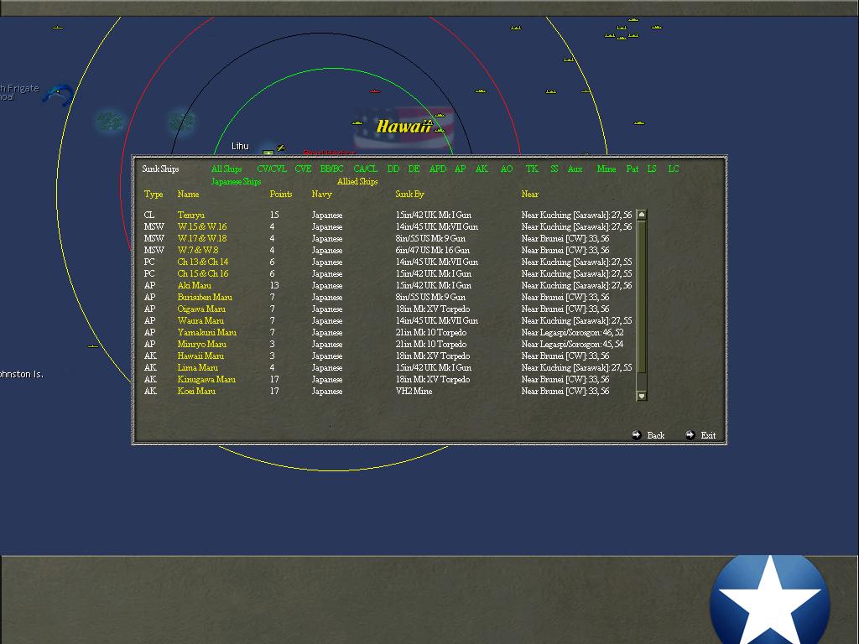Filter sunk ships by DE

[x=414, y=169]
